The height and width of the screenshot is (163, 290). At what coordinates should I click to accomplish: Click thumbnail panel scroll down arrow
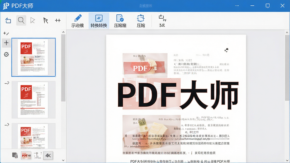63,160
